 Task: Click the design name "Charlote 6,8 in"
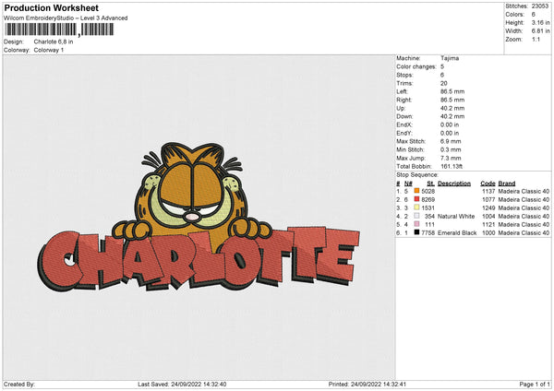click(x=54, y=41)
